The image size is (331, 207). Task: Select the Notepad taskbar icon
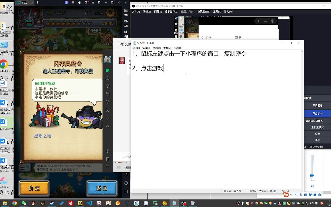[x=174, y=203]
